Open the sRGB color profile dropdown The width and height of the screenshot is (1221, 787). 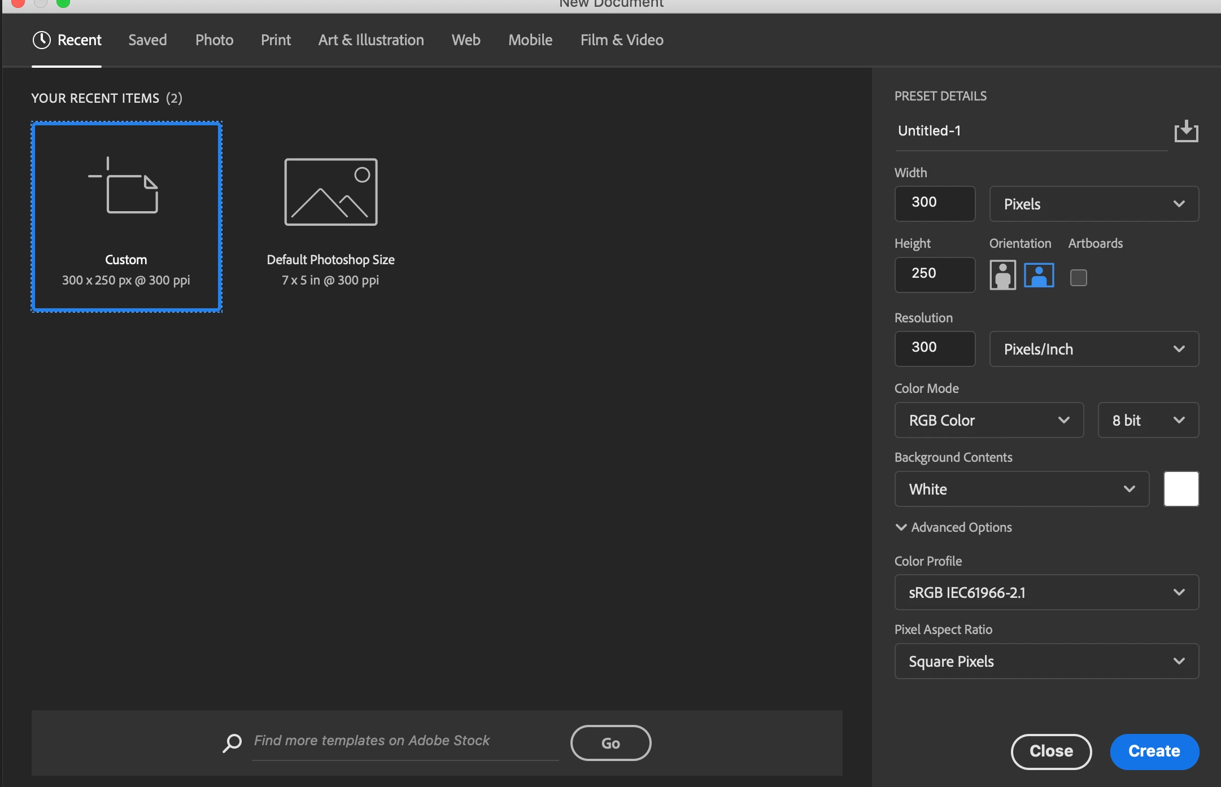pos(1046,592)
